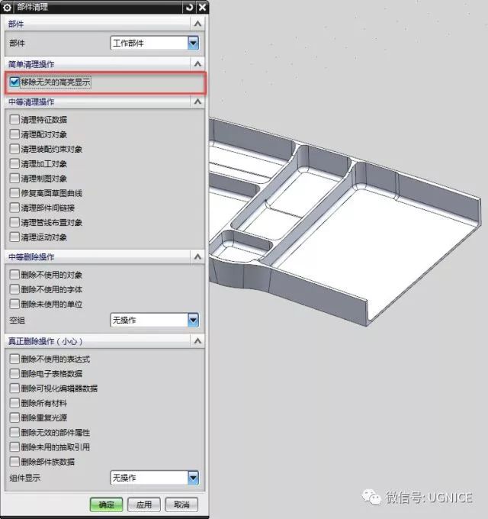The width and height of the screenshot is (488, 519).
Task: Click the gear icon in the dialog title bar
Action: 8,7
